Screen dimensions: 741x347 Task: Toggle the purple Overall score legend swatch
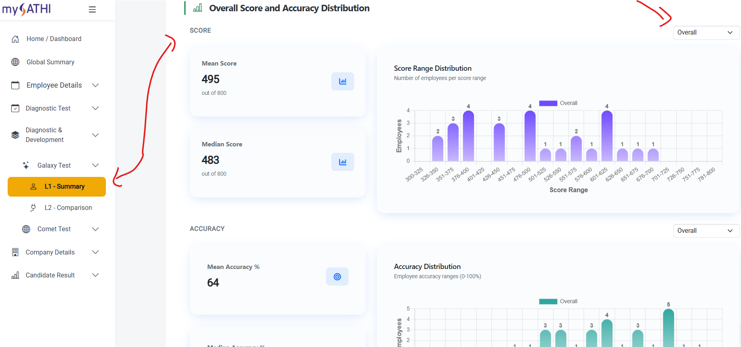(548, 103)
